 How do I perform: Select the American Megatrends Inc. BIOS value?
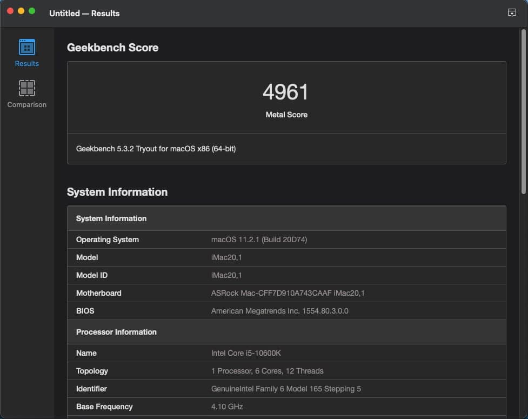[x=279, y=311]
